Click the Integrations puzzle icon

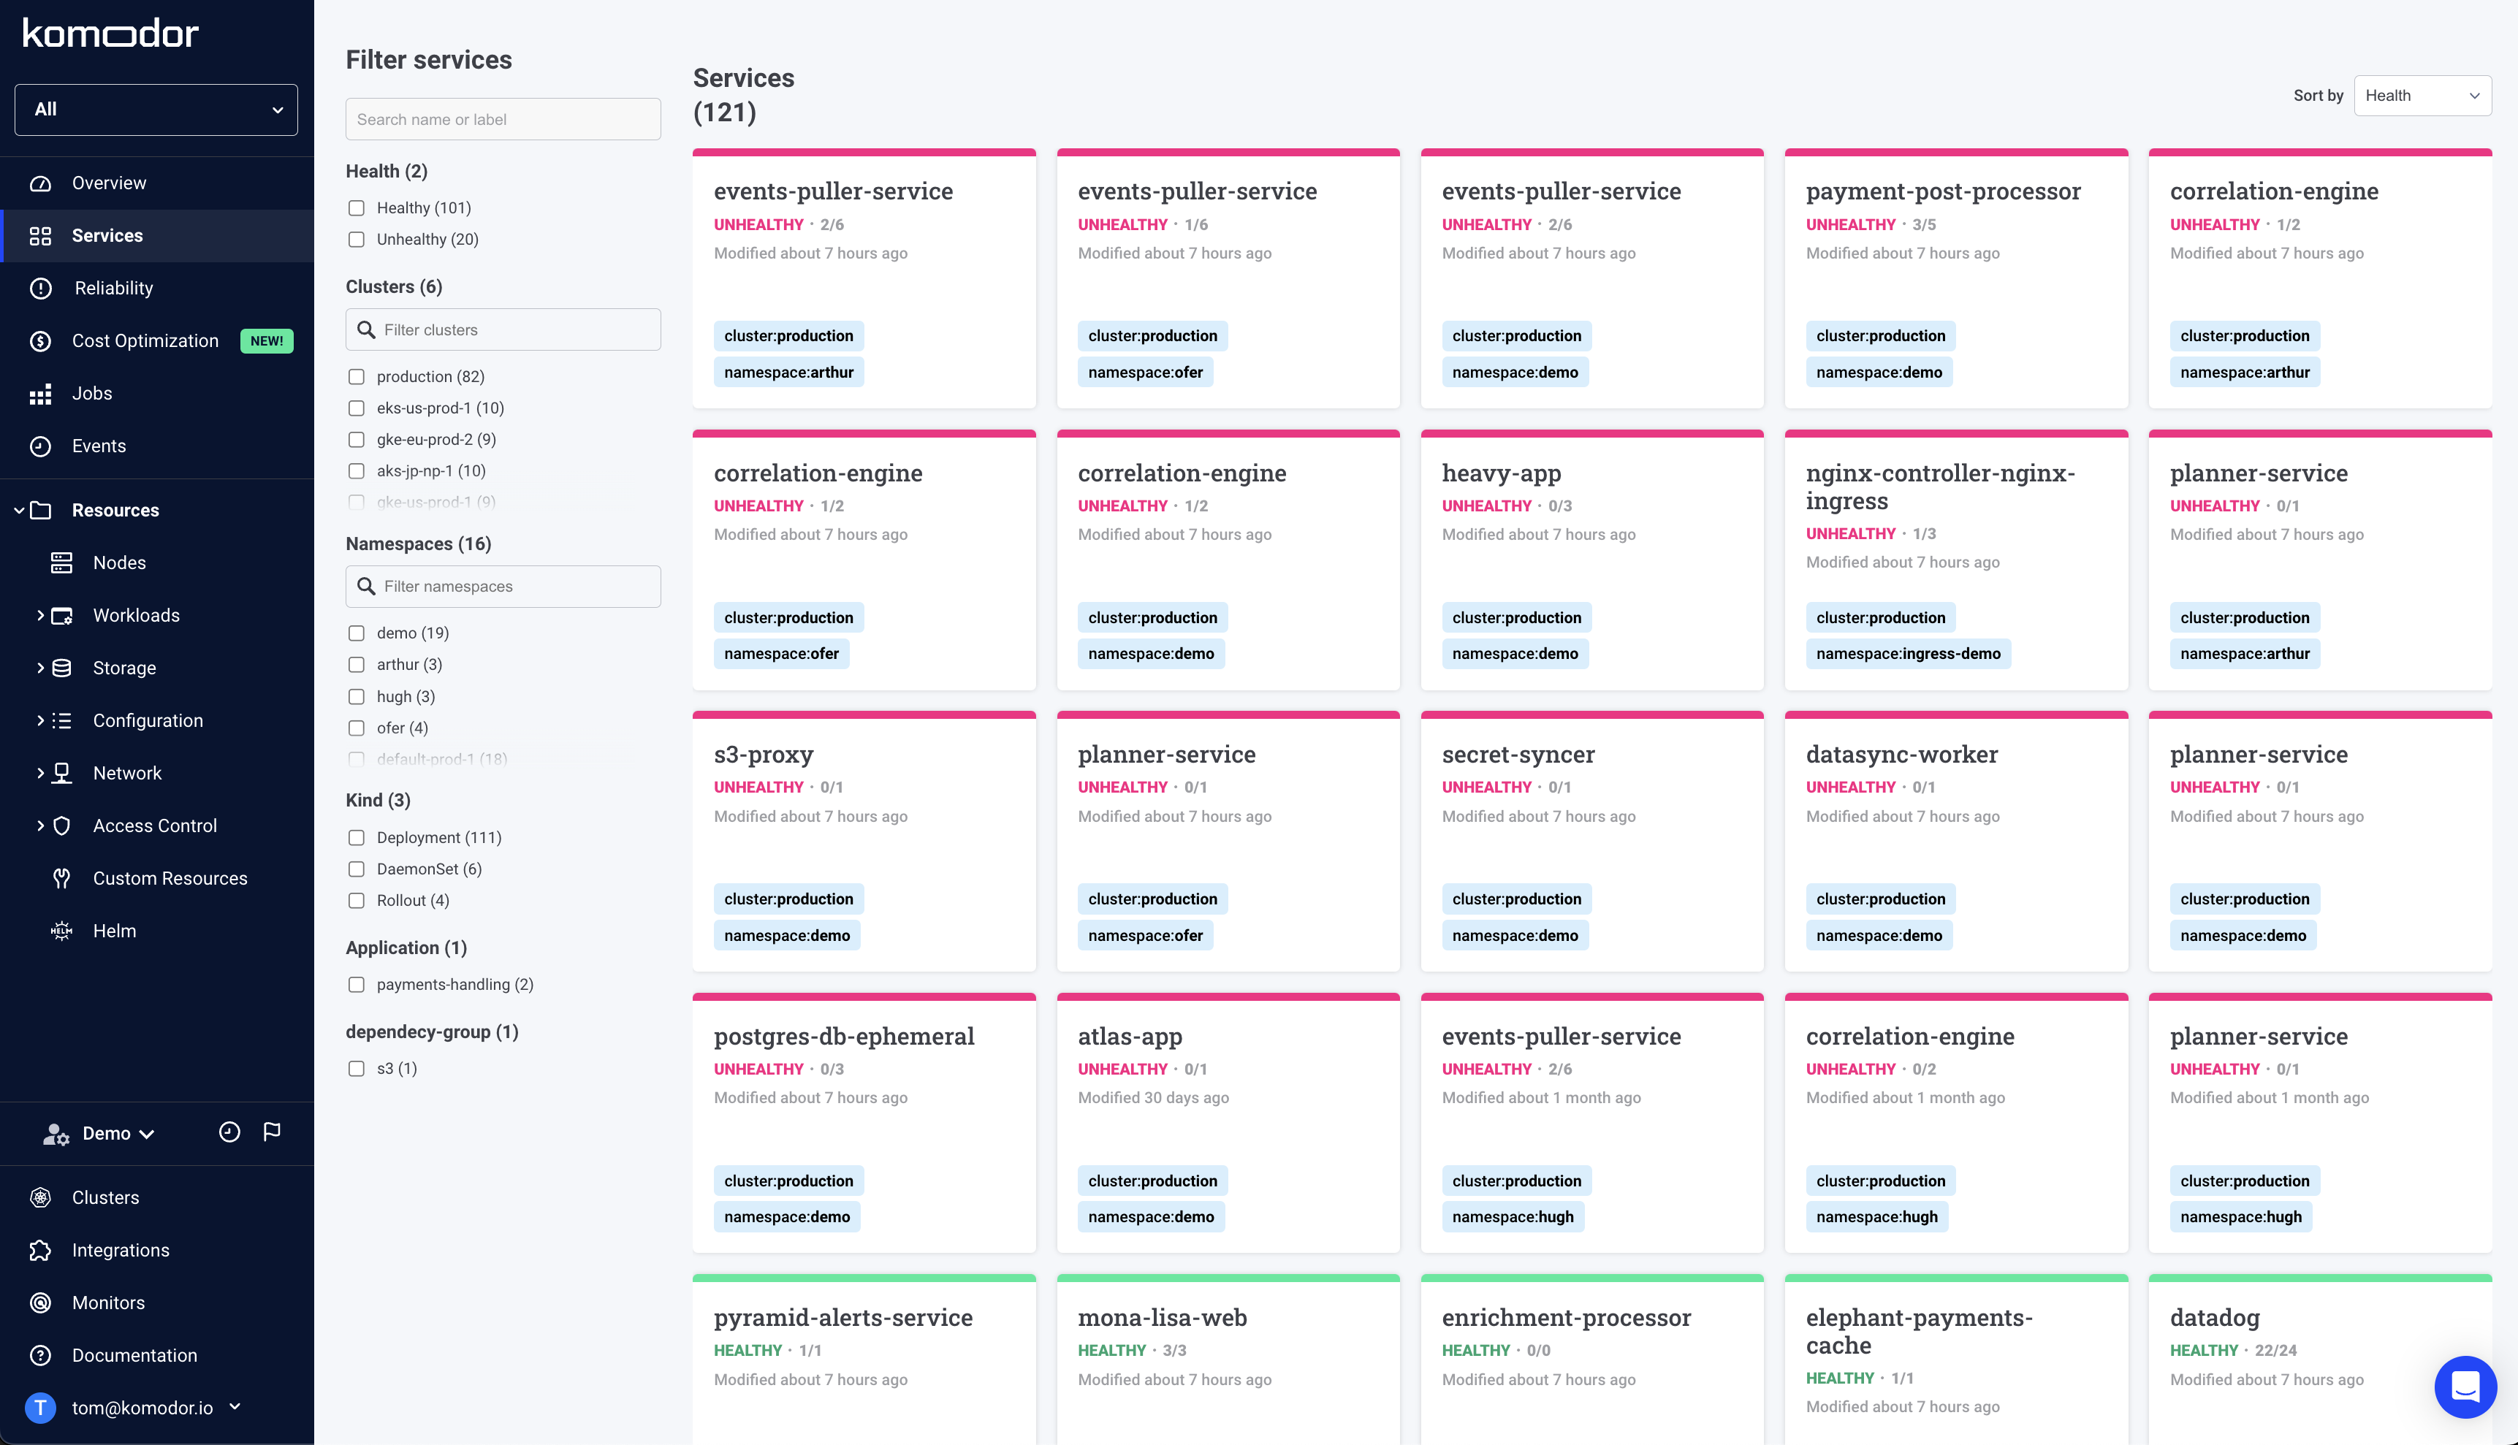[41, 1249]
